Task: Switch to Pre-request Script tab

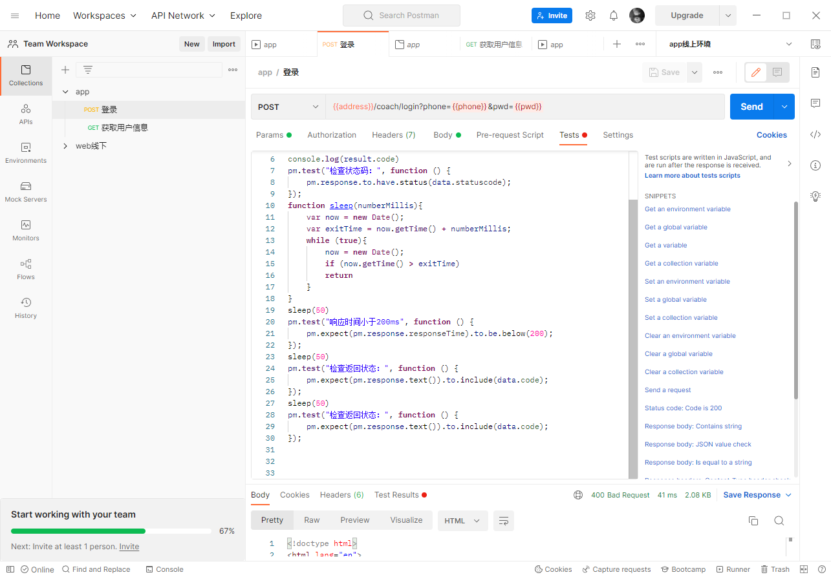Action: (510, 135)
